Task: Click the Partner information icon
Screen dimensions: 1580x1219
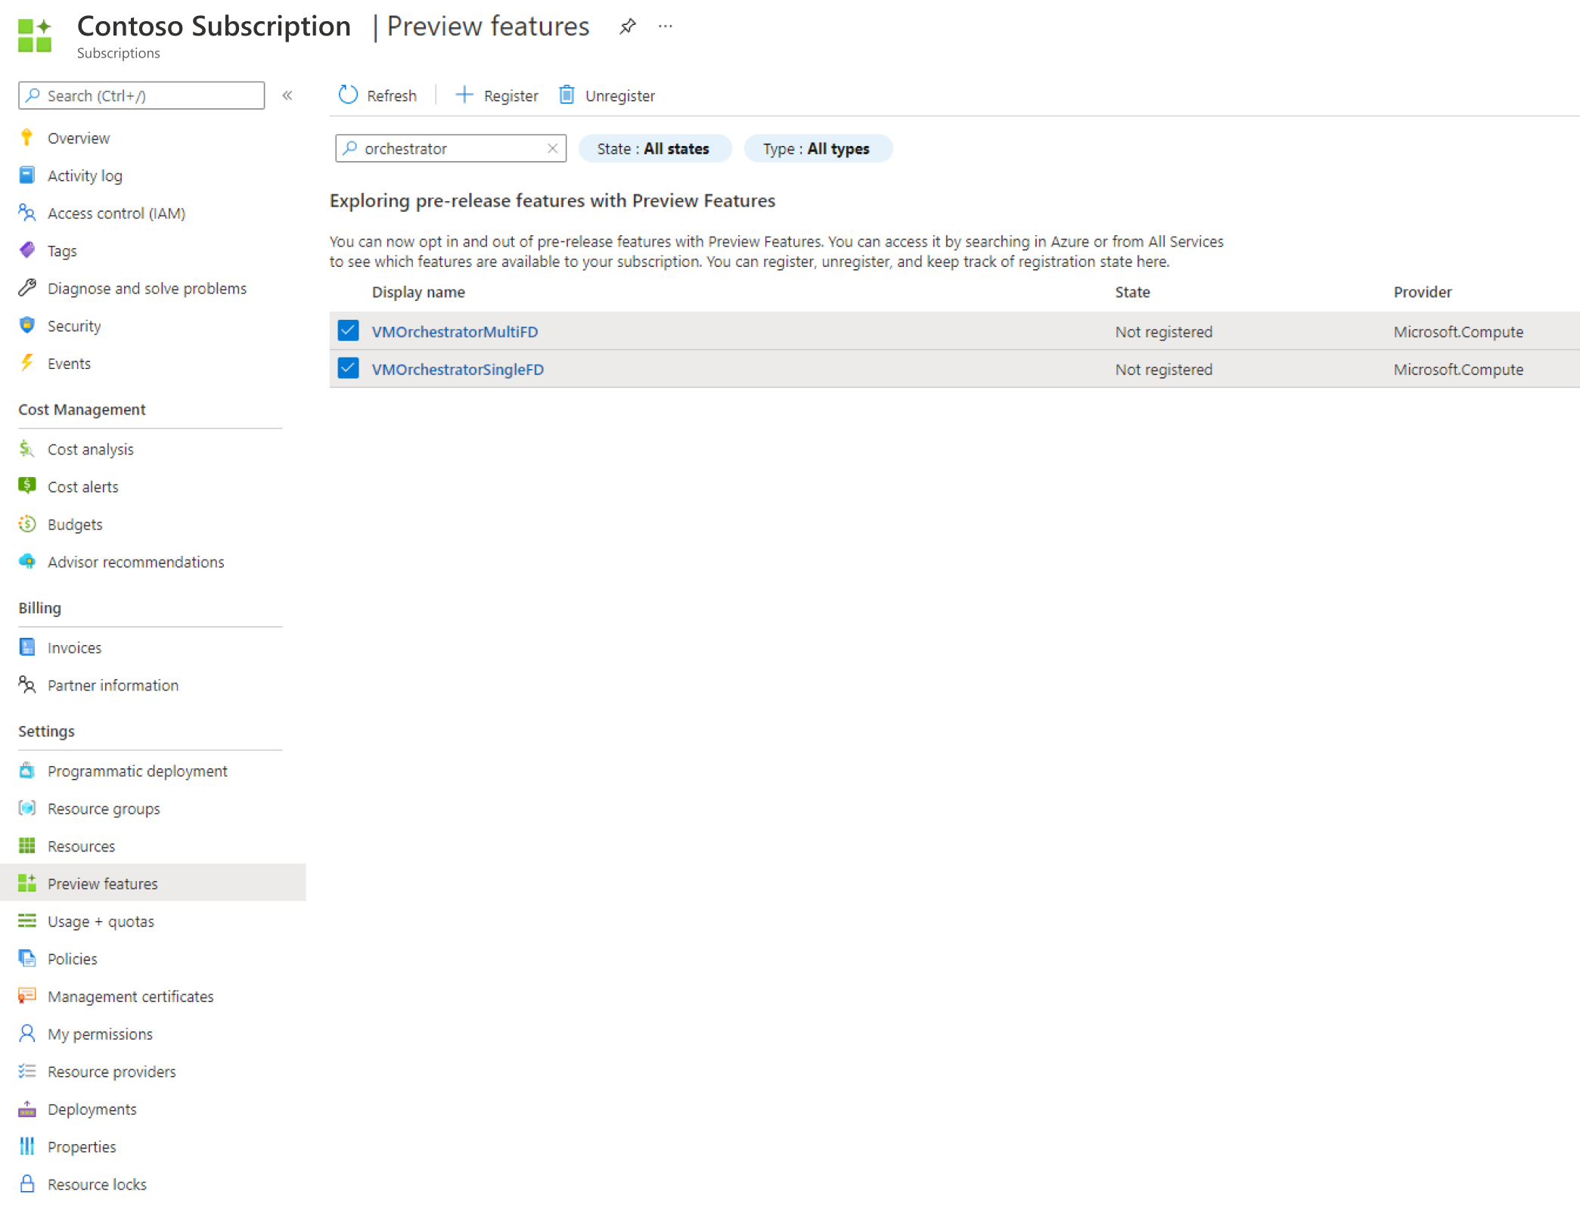Action: [27, 685]
